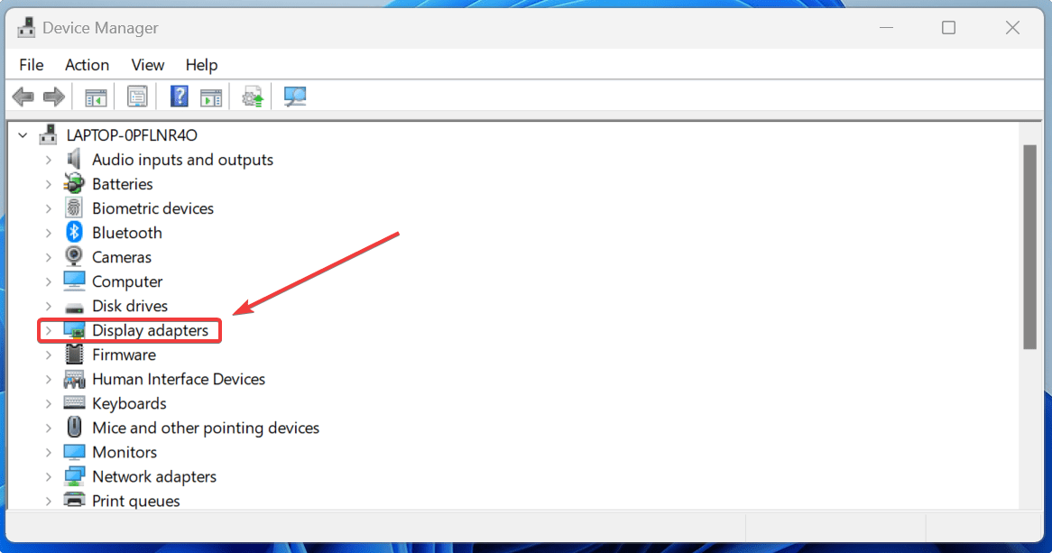Open the Action menu
Screen dimensions: 1052x553
(87, 64)
